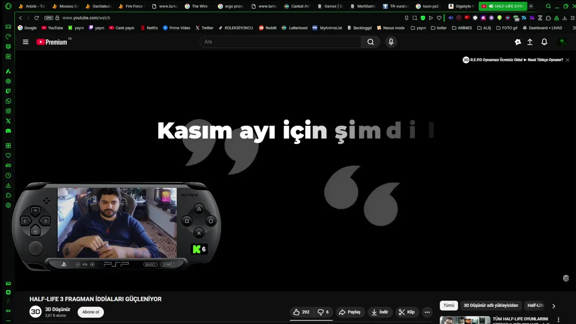Open WhatsApp in the Opera sidebar
The height and width of the screenshot is (324, 576).
pyautogui.click(x=8, y=101)
